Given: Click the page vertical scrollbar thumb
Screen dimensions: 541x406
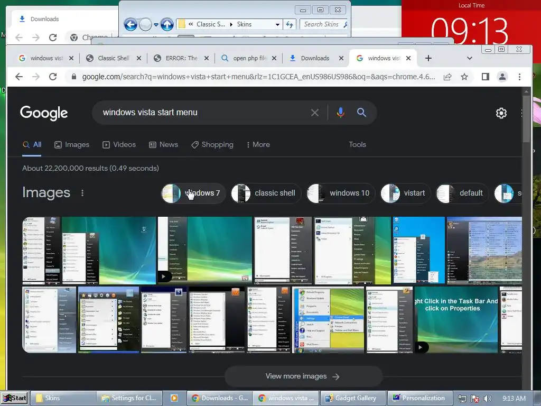Looking at the screenshot, I should click(x=526, y=118).
